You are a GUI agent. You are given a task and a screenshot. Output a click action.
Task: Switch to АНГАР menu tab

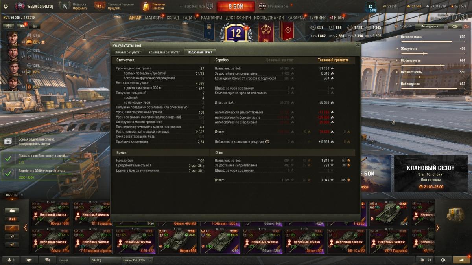click(135, 18)
